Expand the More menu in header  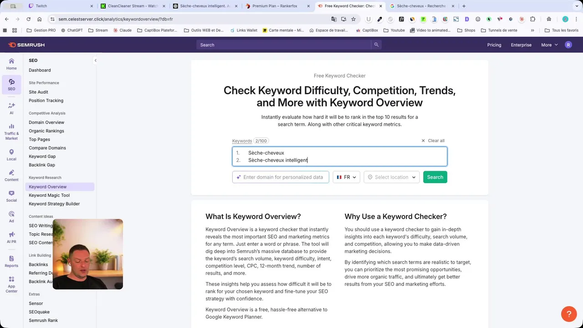coord(549,45)
